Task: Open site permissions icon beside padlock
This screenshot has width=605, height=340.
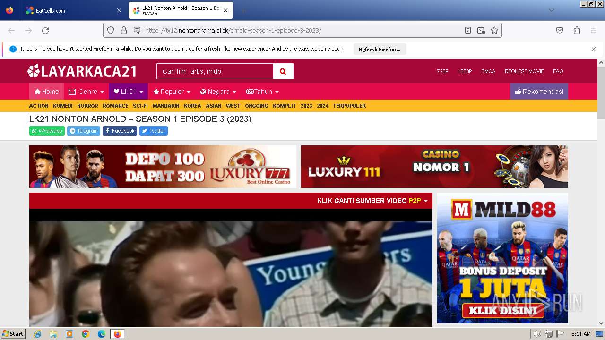Action: (x=137, y=30)
